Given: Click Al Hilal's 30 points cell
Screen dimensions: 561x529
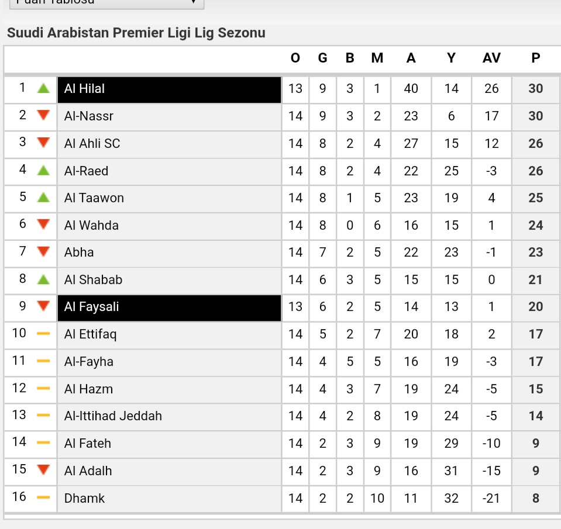Looking at the screenshot, I should [x=536, y=89].
